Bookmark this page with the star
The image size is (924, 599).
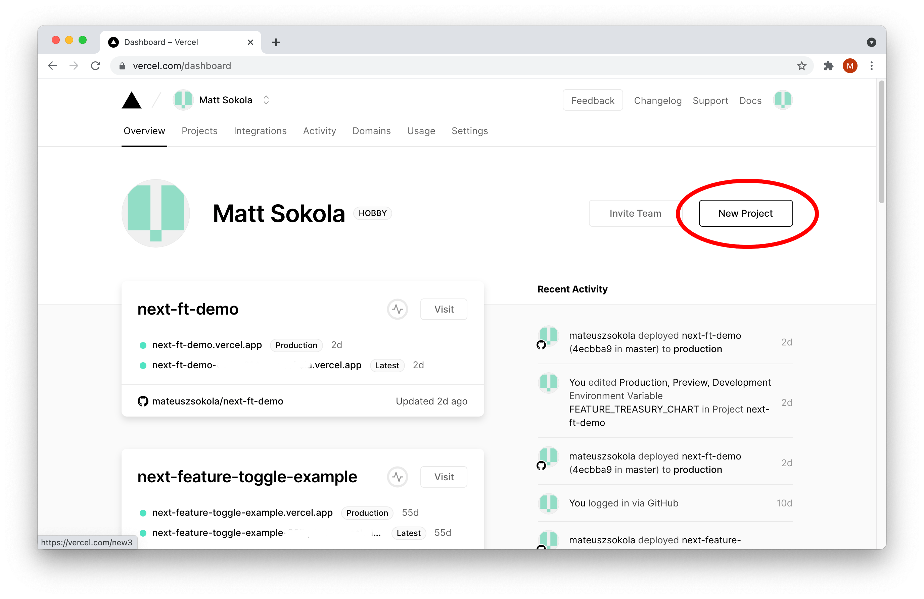pyautogui.click(x=802, y=66)
